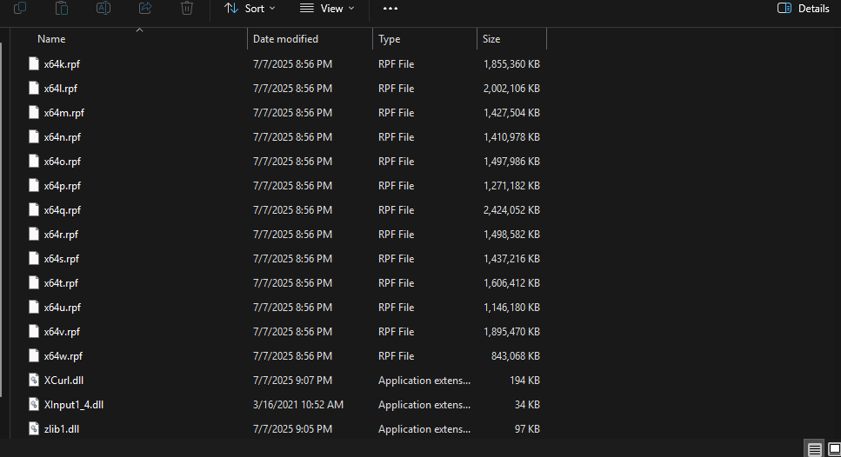Click the Delete trash can icon
Viewport: 841px width, 457px height.
187,8
